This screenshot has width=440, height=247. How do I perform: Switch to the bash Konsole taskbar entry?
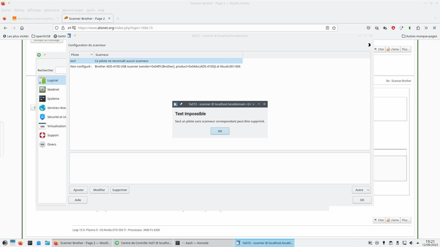point(203,243)
